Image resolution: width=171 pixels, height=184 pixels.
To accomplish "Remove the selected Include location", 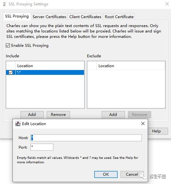I will [x=58, y=114].
